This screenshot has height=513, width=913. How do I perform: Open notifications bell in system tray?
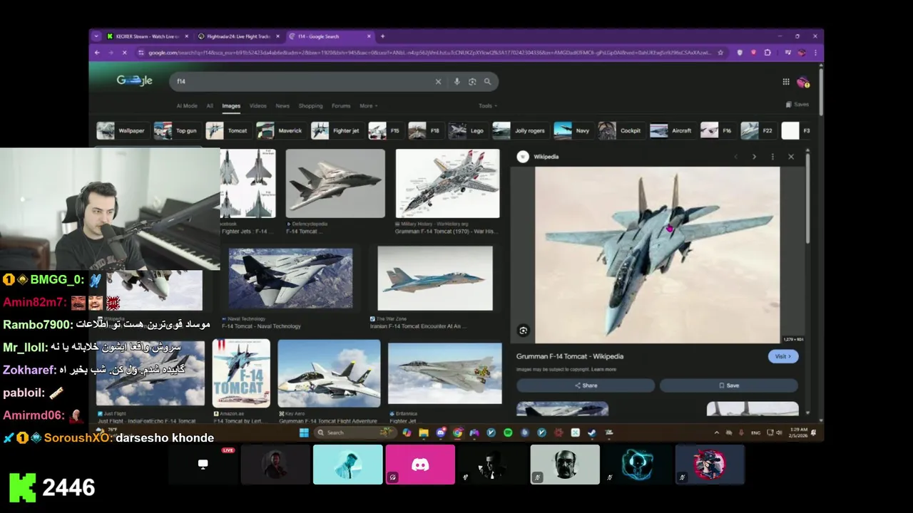[813, 432]
